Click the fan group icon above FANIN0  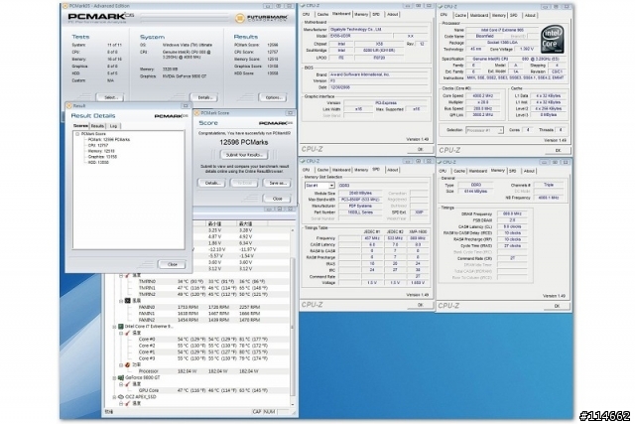click(128, 301)
